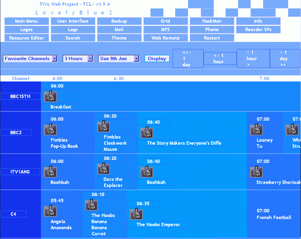Advance the guide by one hour
Screen dimensions: 301x239
[x=253, y=58]
